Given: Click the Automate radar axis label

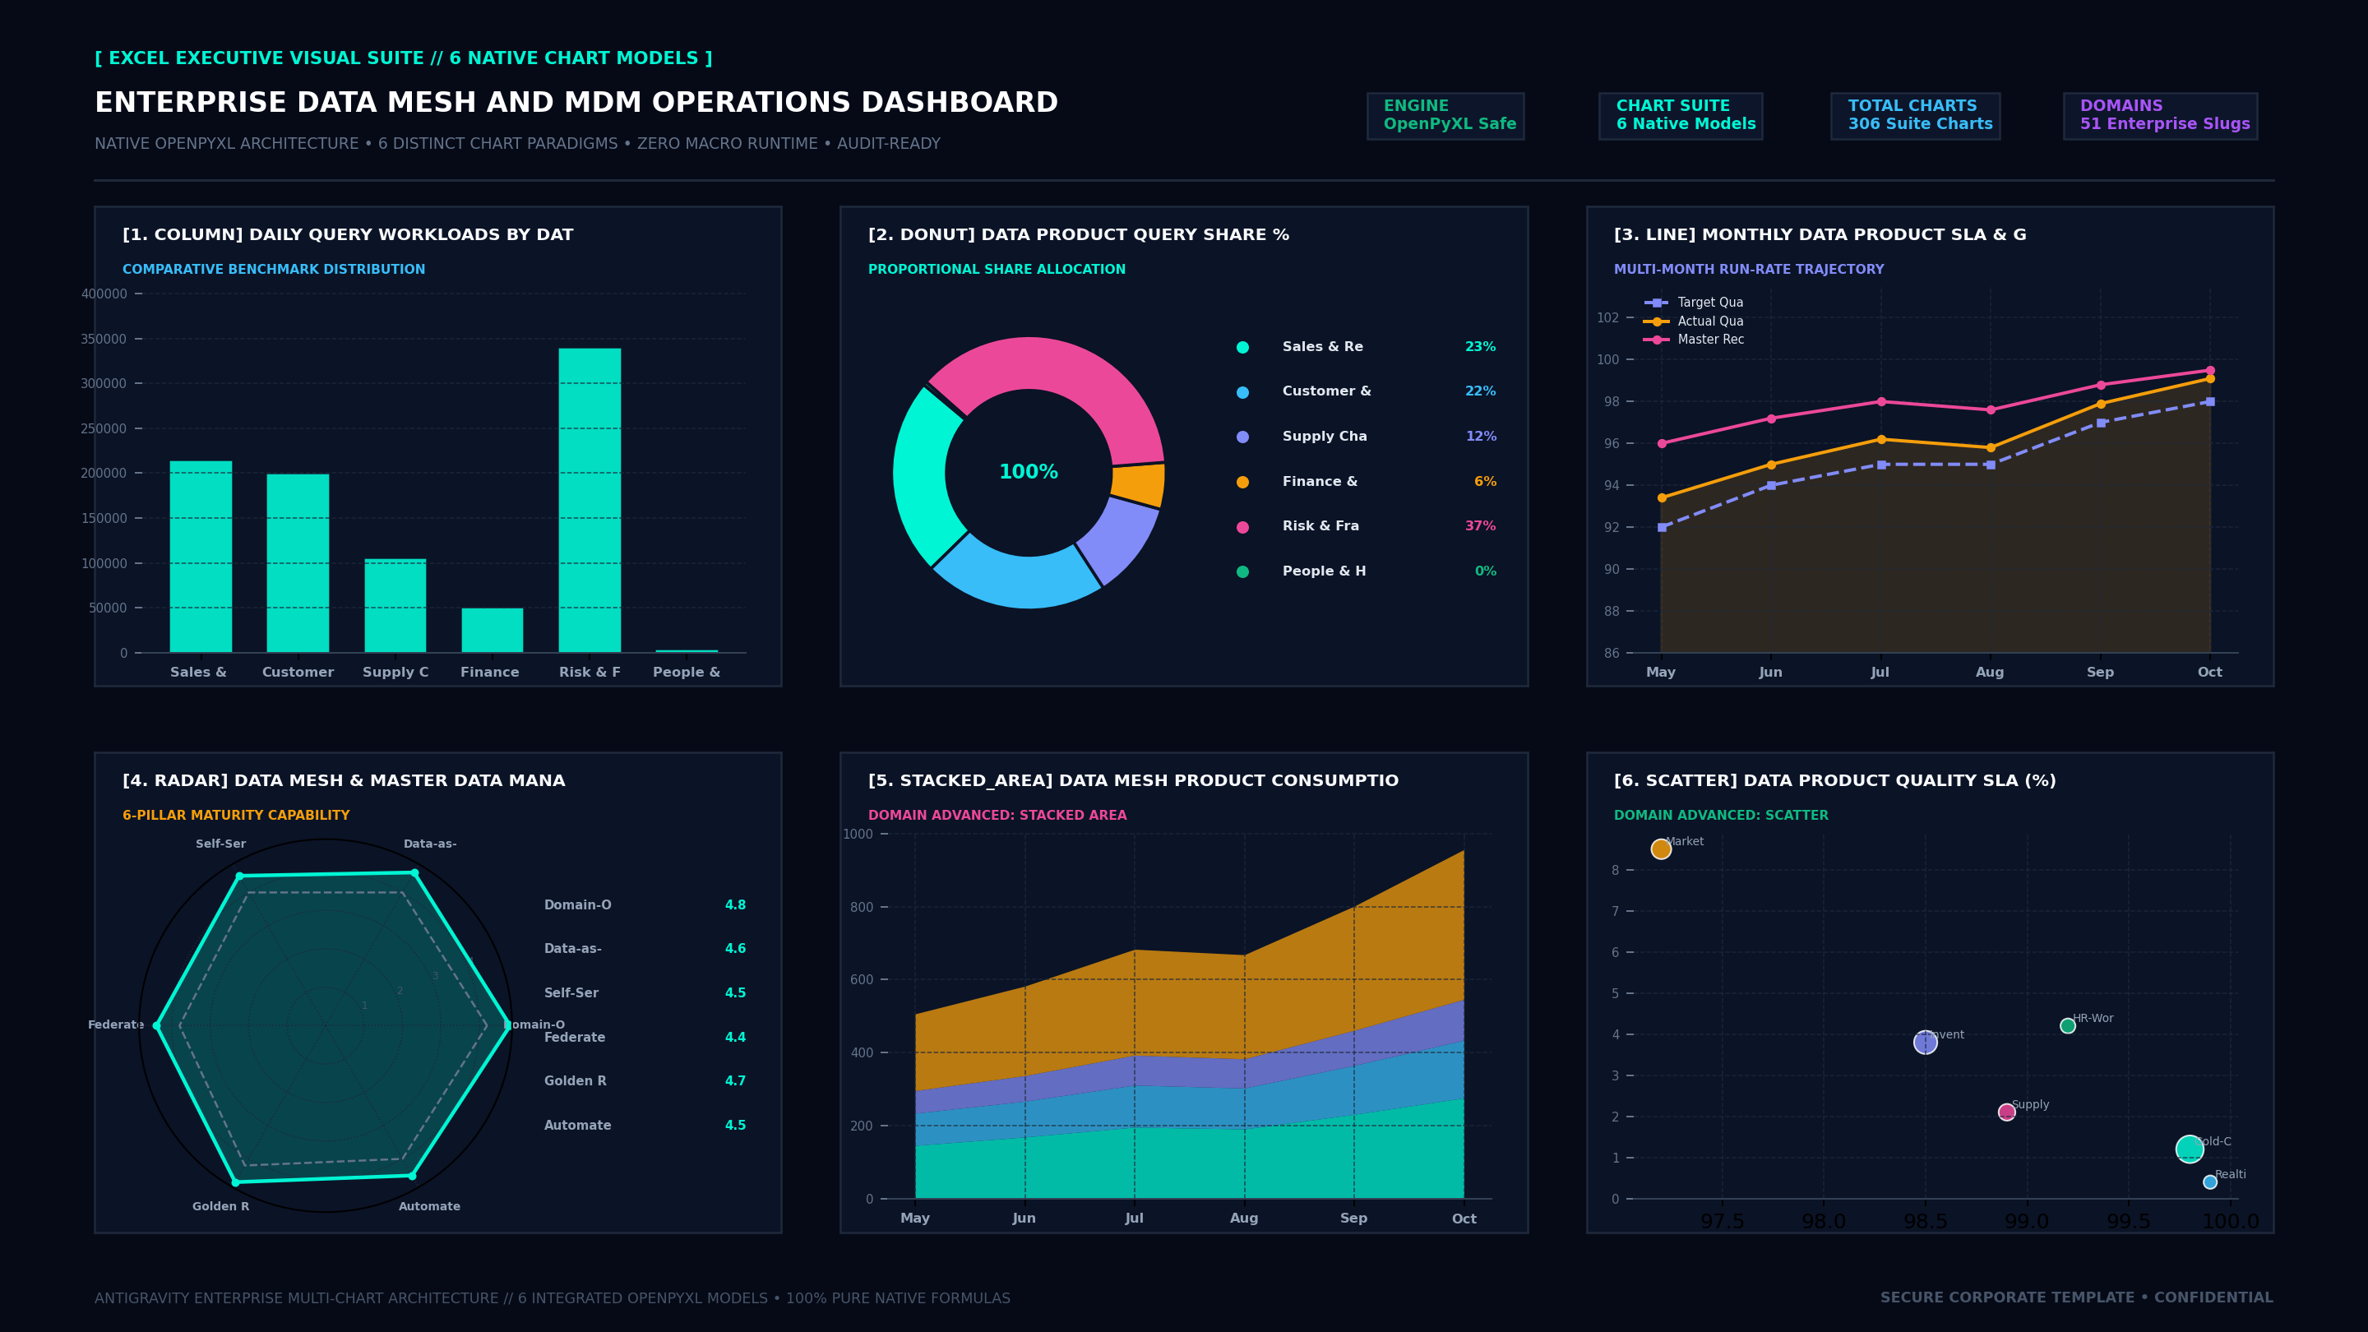Looking at the screenshot, I should pyautogui.click(x=429, y=1207).
